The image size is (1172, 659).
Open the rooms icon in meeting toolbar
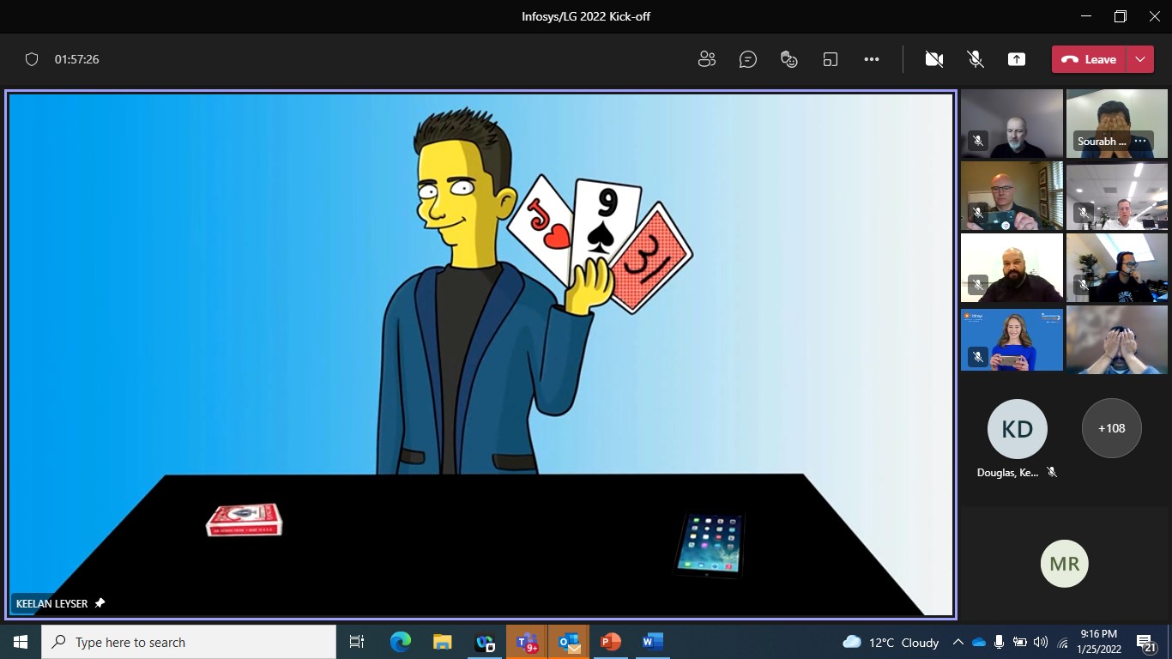[831, 59]
